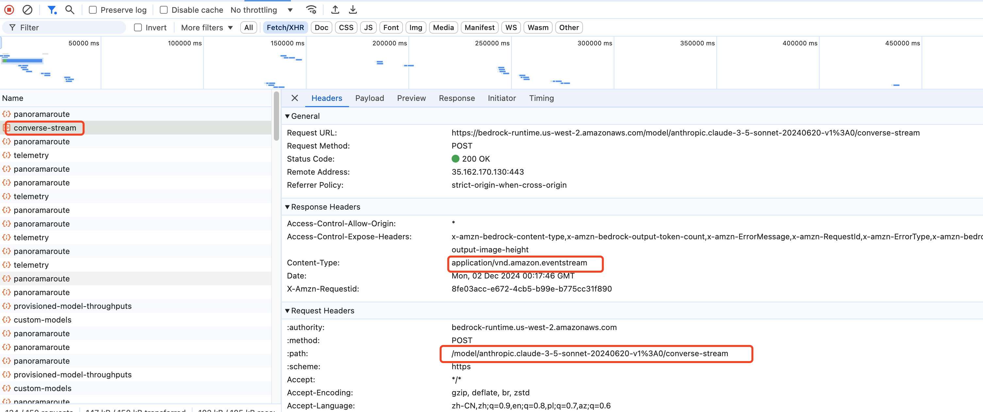Close the request details panel
This screenshot has width=983, height=412.
[294, 98]
